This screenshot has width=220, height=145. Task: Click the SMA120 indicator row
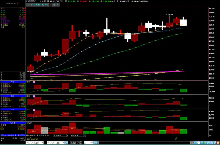click(13, 17)
